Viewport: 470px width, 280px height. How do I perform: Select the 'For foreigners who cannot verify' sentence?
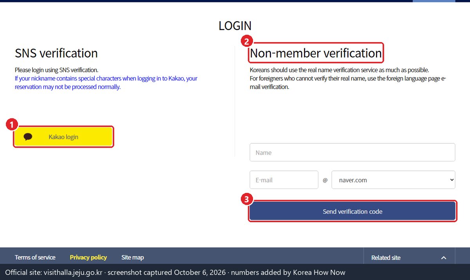(348, 82)
